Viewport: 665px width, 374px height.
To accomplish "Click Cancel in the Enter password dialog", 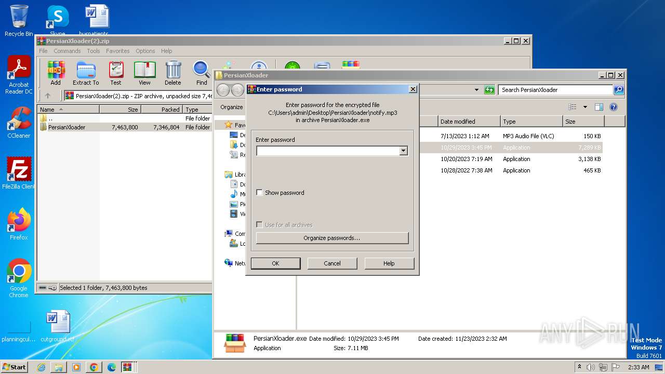I will [332, 263].
